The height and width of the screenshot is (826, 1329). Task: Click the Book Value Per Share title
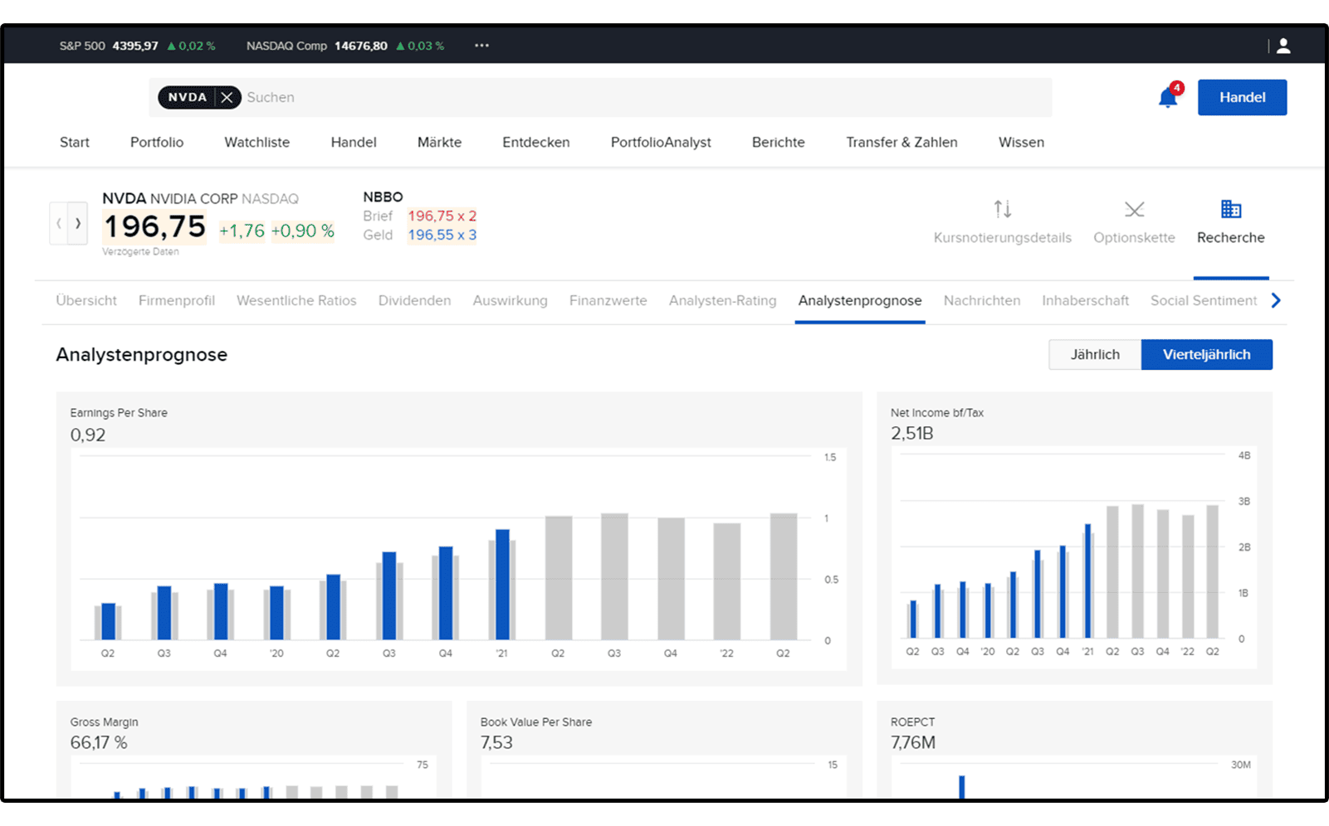[536, 722]
